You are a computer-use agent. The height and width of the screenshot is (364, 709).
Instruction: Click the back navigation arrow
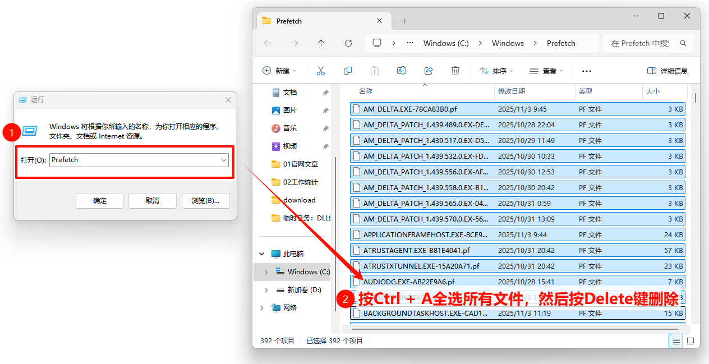coord(267,43)
